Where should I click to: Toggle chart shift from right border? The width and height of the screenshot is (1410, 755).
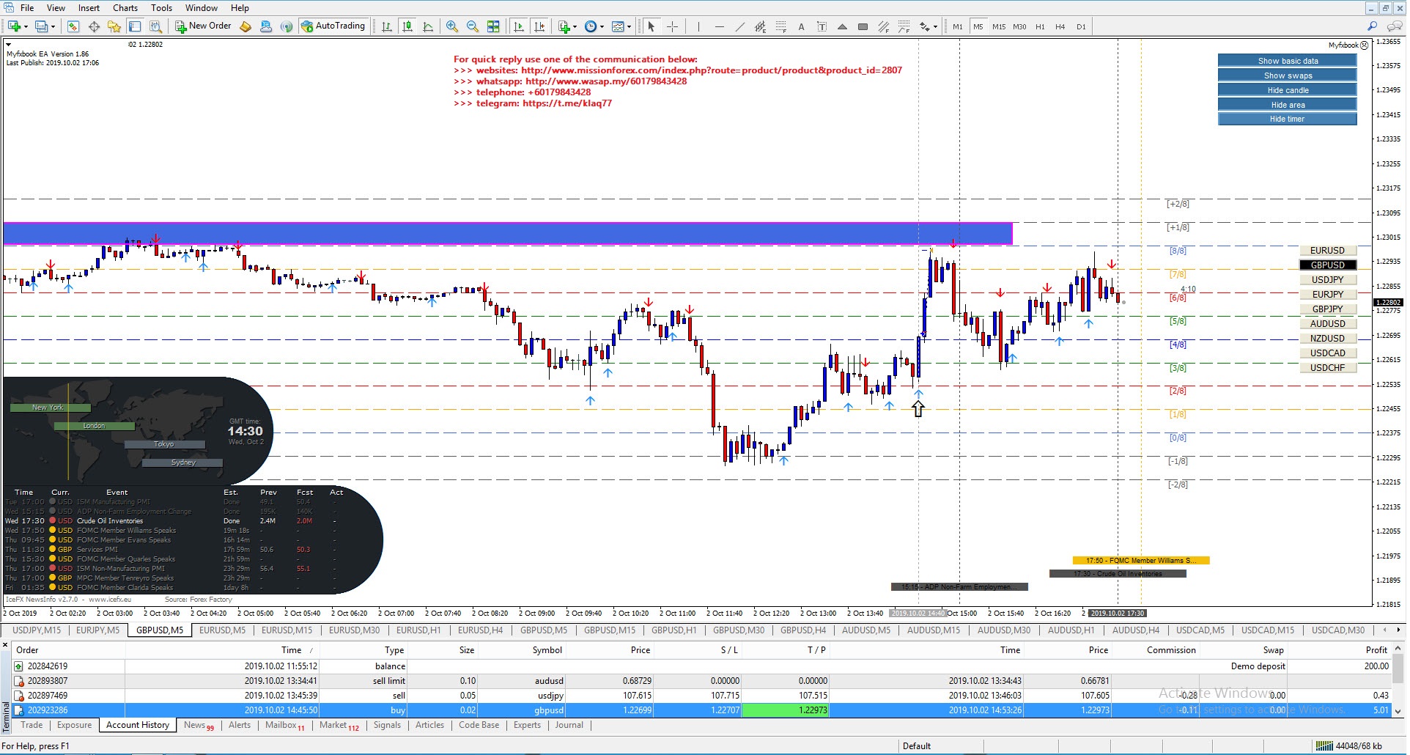click(x=539, y=26)
